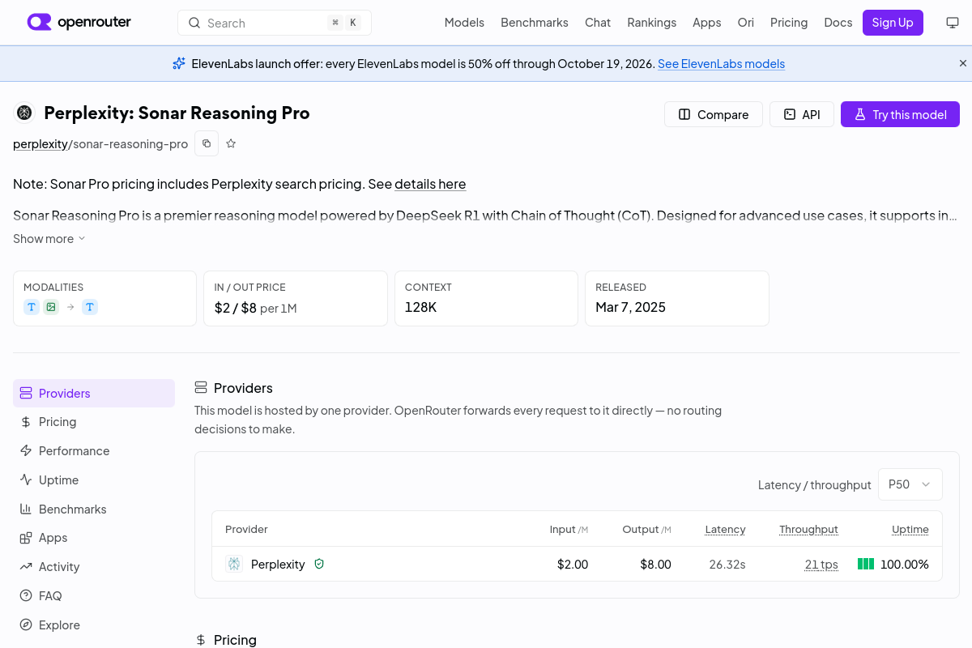Click the Output /M column header
The width and height of the screenshot is (972, 648).
tap(646, 529)
